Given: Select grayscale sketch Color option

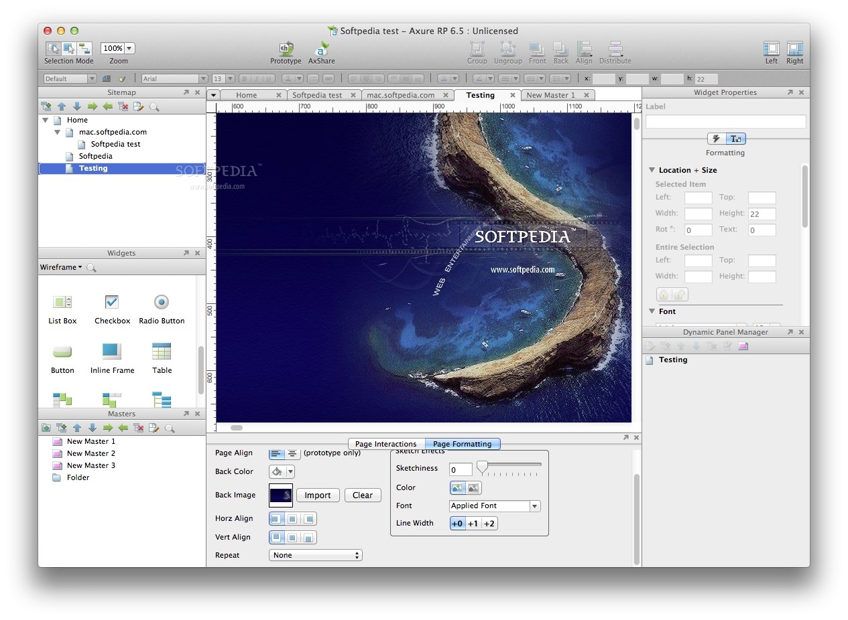Looking at the screenshot, I should [473, 488].
